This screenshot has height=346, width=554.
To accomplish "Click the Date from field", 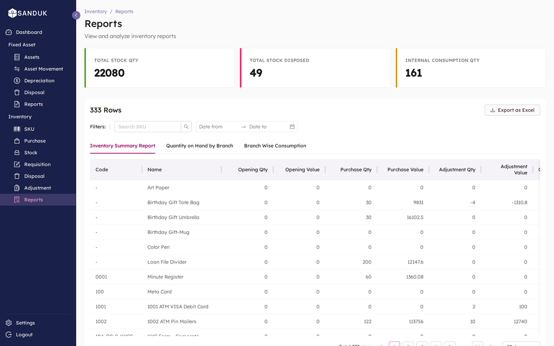I will 218,126.
